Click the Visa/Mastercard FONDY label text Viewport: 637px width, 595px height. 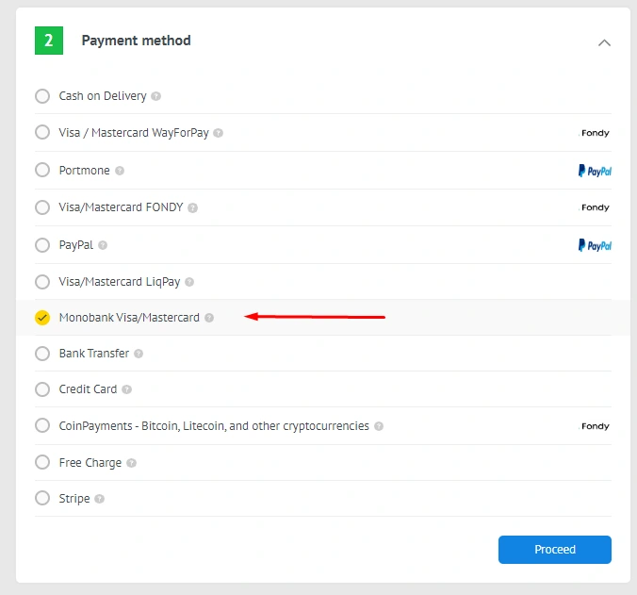click(121, 207)
